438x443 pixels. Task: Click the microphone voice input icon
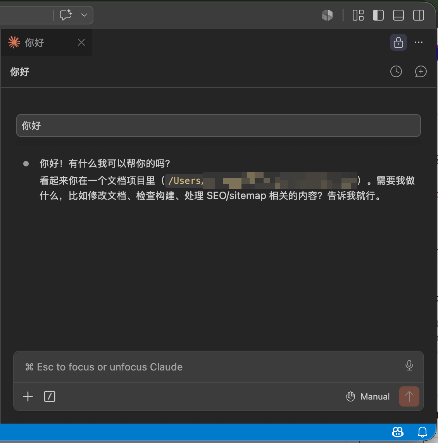[x=409, y=365]
